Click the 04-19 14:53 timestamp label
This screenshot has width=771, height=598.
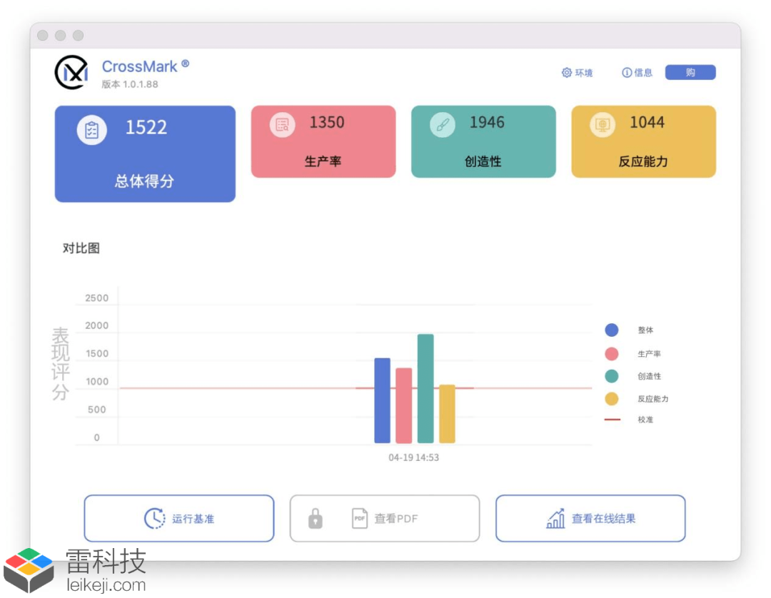[x=413, y=457]
